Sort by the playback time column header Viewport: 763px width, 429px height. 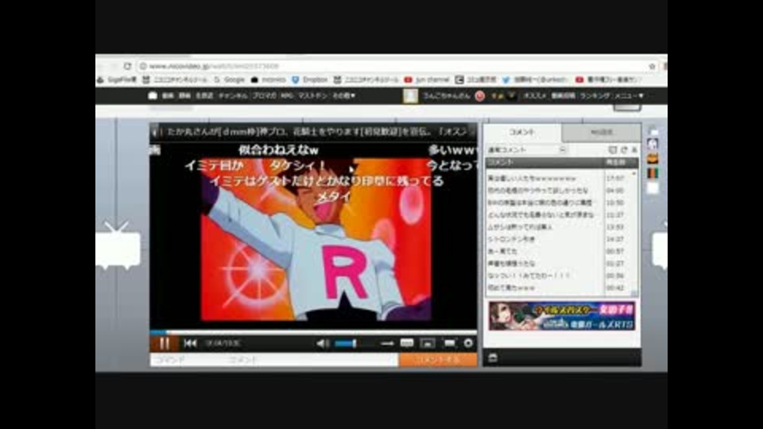pos(621,162)
